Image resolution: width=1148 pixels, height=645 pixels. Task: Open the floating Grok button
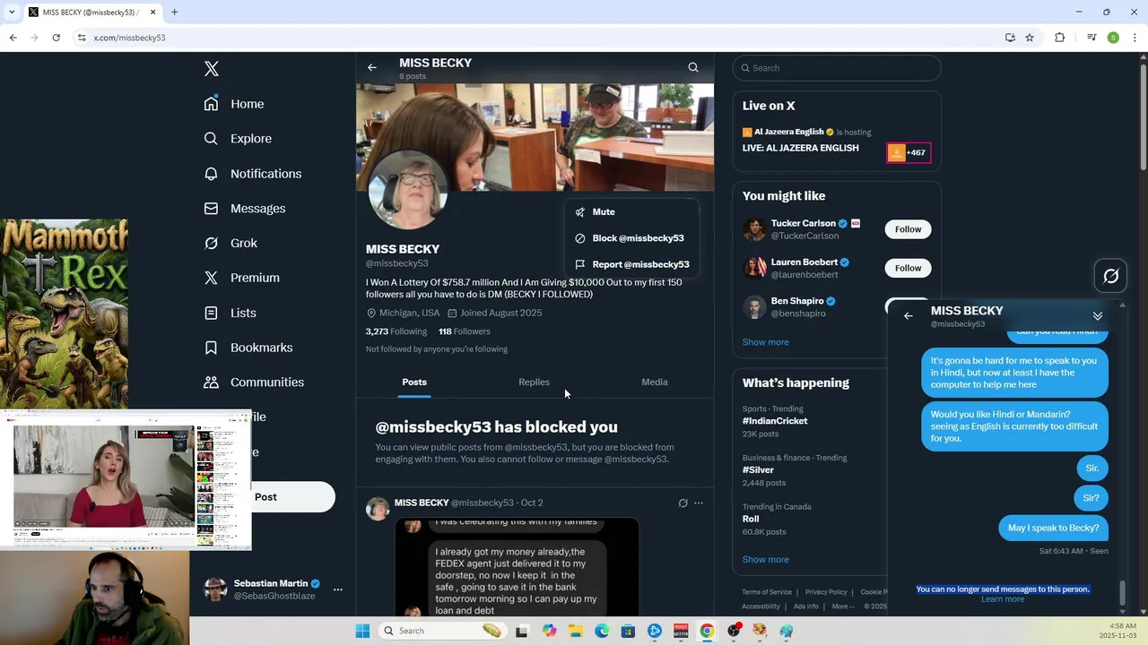(x=1110, y=276)
